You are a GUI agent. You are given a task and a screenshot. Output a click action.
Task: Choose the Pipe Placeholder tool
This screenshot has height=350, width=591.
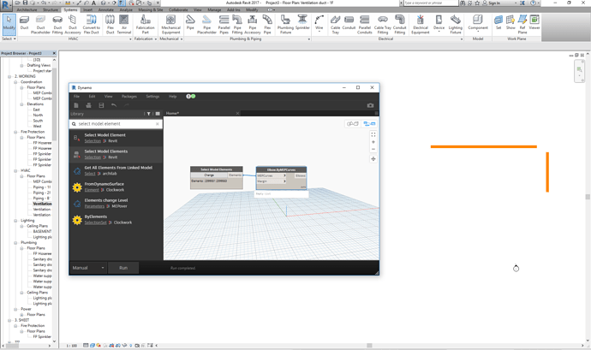click(206, 25)
